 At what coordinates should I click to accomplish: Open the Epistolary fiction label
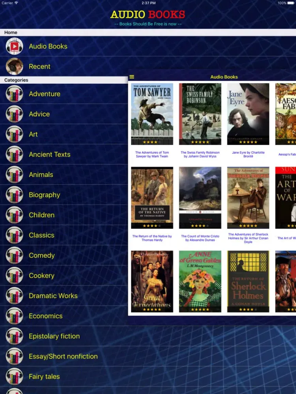[54, 336]
